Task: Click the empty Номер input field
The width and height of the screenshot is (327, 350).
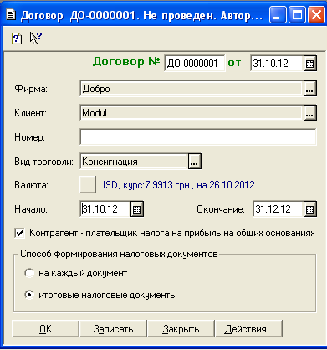Action: [x=198, y=136]
